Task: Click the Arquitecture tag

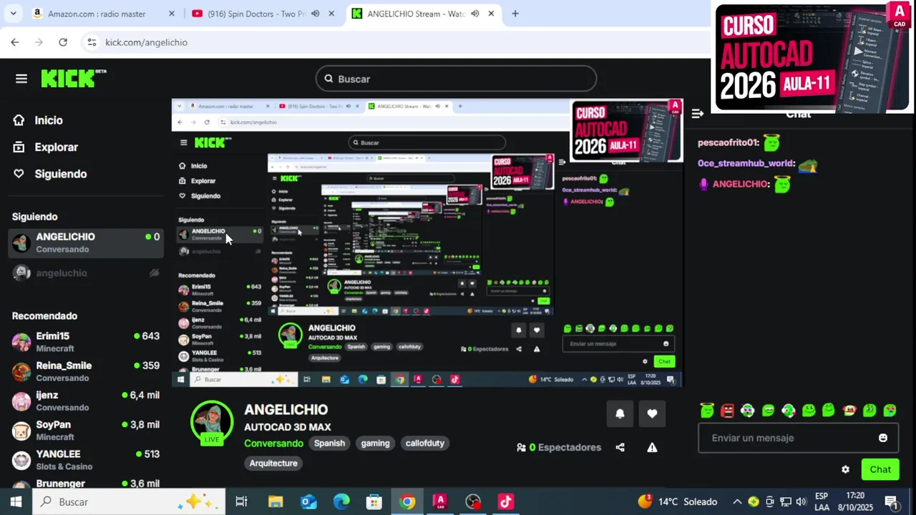Action: coord(273,463)
